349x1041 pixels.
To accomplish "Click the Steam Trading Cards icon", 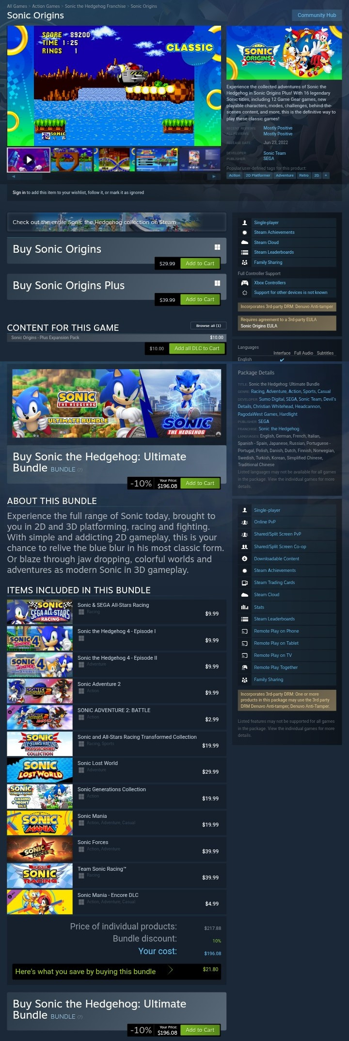I will [245, 583].
